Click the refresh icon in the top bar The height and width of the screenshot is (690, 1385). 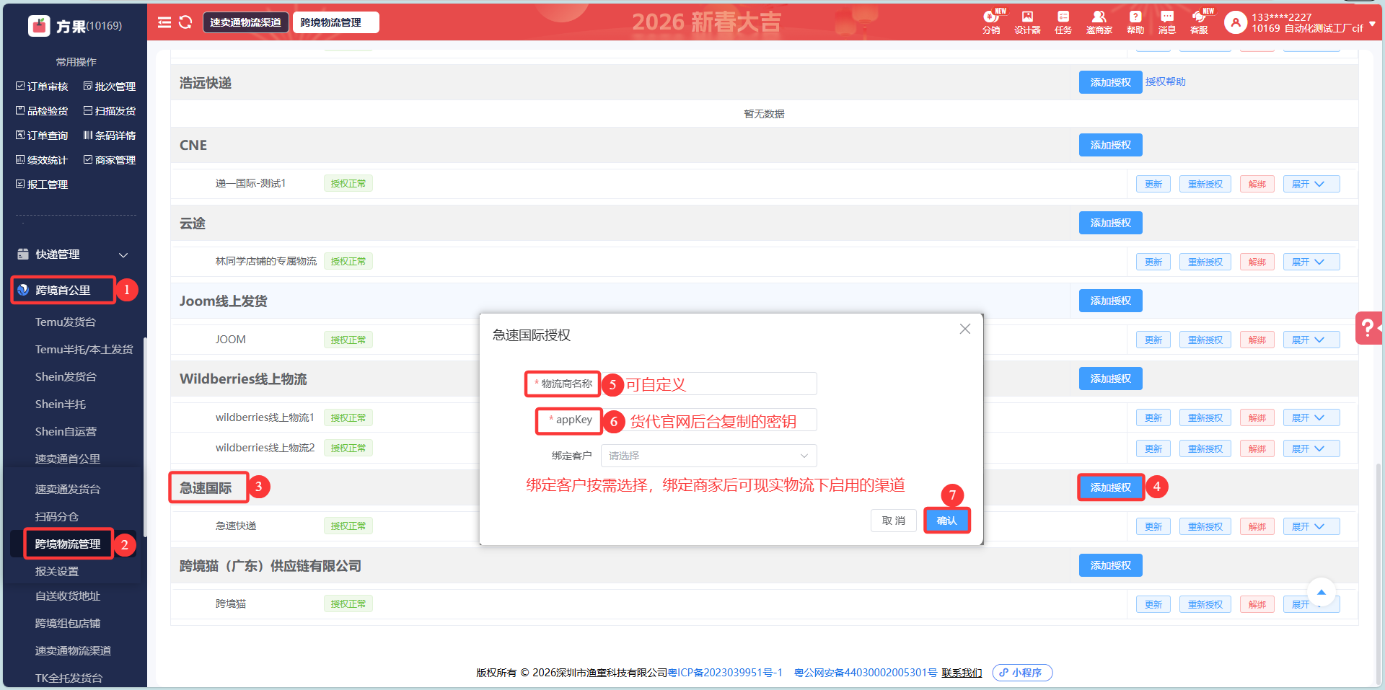coord(185,22)
